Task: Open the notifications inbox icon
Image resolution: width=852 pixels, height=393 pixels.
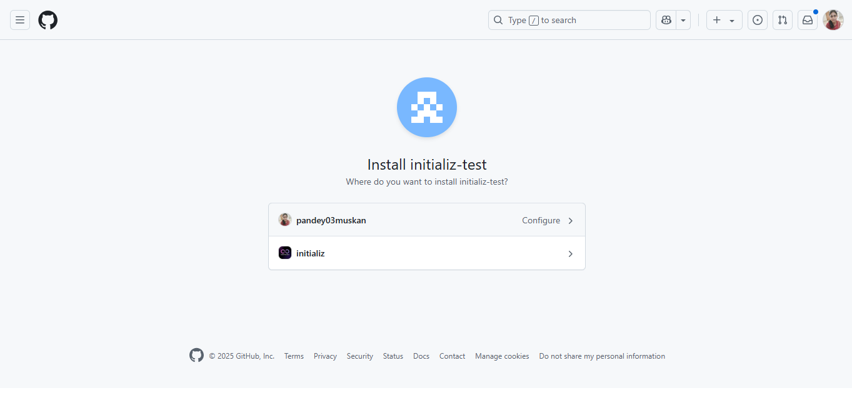Action: [x=808, y=20]
